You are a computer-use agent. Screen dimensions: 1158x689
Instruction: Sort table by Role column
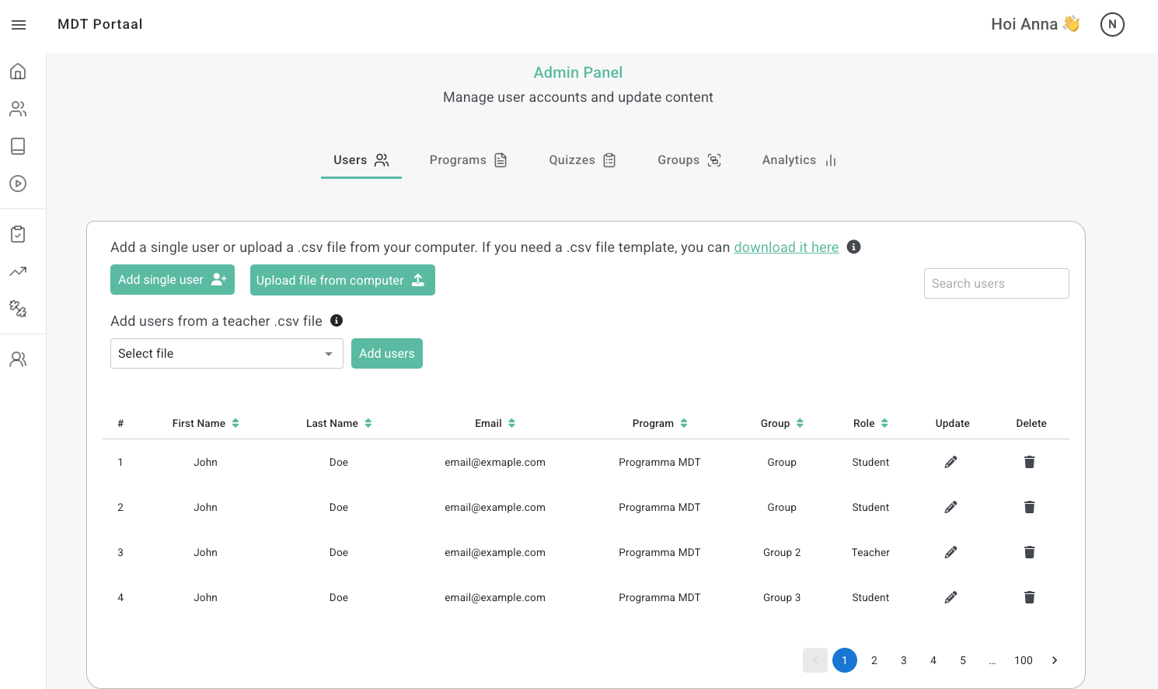click(x=884, y=423)
